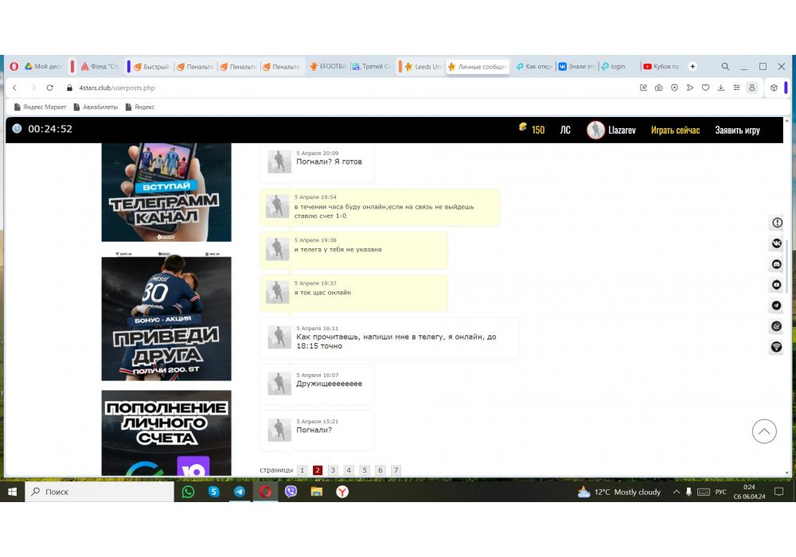Viewport: 796px width, 557px height.
Task: Switch to the Кубок YouTube browser tab
Action: click(x=661, y=67)
